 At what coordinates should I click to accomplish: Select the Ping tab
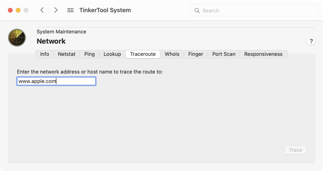coord(89,54)
